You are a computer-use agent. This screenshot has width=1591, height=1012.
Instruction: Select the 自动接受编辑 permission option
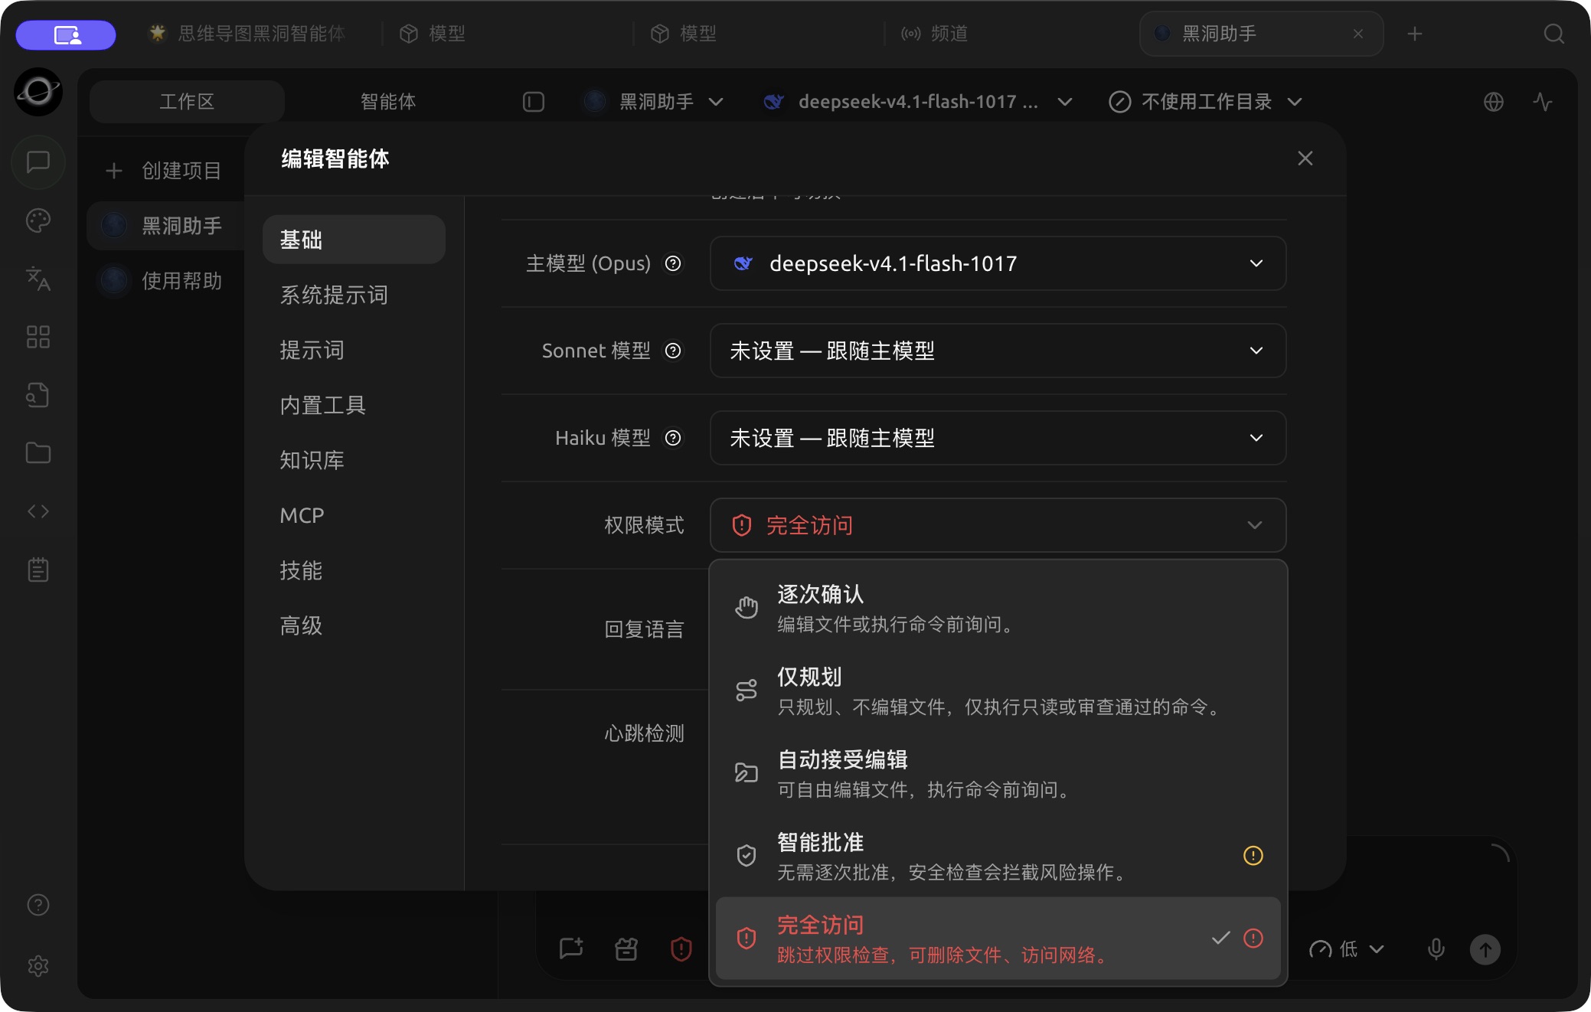tap(998, 773)
